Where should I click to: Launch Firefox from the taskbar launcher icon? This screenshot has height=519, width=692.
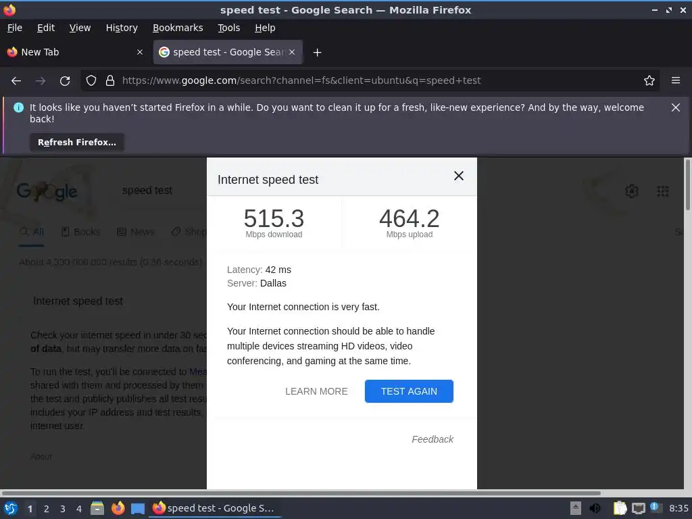tap(118, 509)
